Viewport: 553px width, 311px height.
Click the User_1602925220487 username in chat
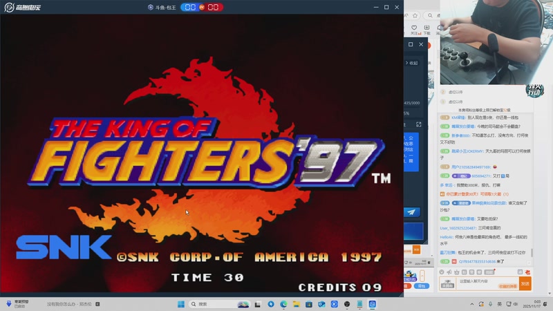point(458,228)
